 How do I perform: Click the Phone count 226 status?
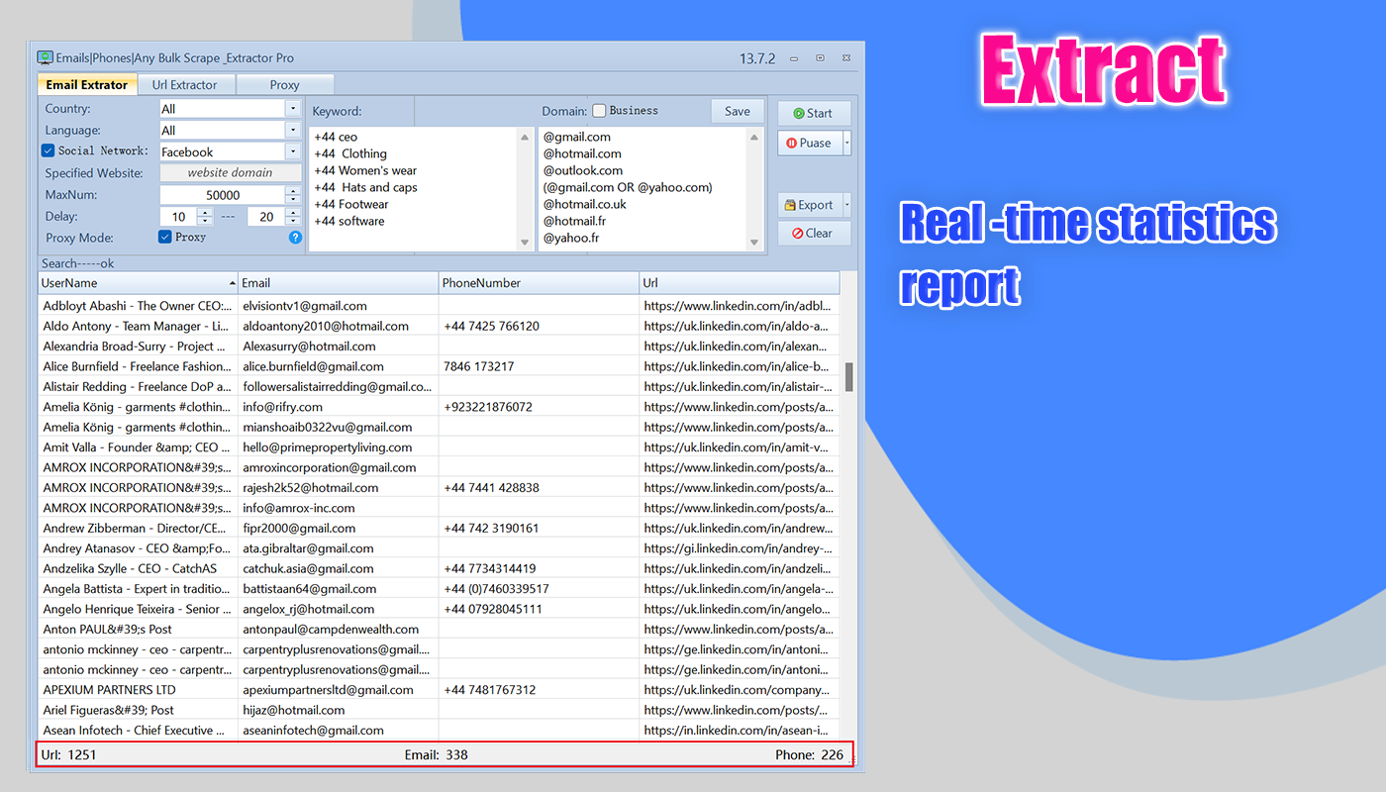[810, 754]
